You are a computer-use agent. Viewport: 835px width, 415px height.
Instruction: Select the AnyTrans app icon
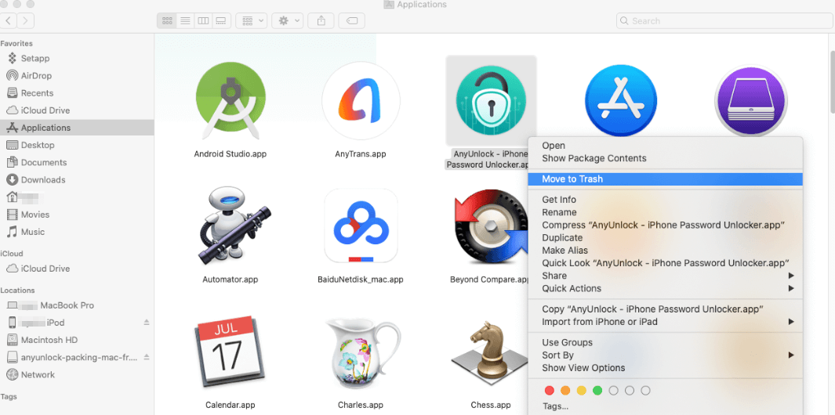[x=361, y=101]
